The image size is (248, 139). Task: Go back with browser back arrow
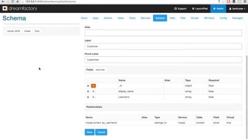tap(3, 2)
